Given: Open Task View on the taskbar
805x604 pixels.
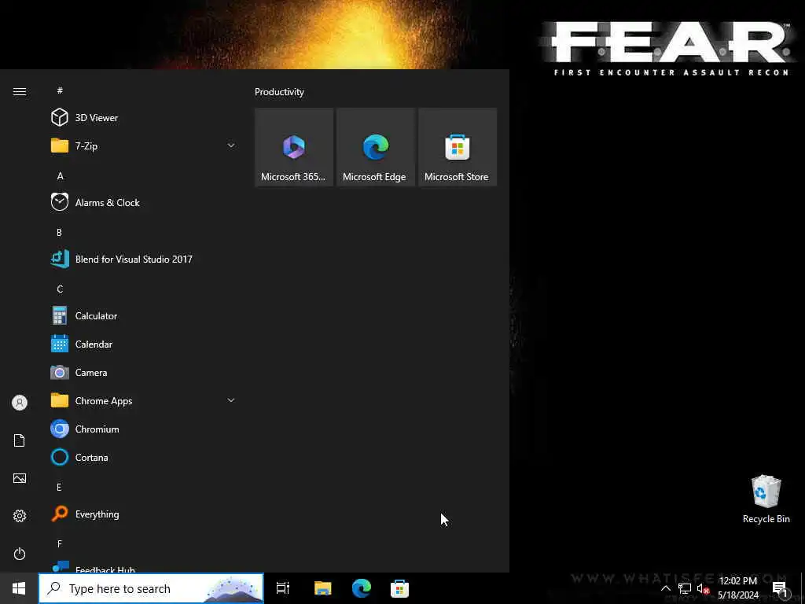Looking at the screenshot, I should (283, 588).
